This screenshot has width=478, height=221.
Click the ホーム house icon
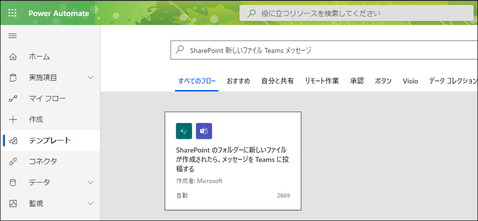tap(13, 56)
